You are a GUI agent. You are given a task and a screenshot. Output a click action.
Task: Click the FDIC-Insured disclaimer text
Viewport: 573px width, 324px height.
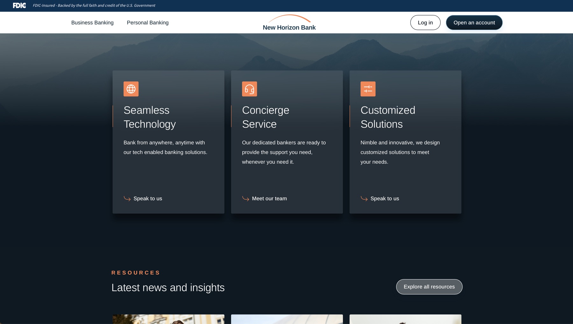pyautogui.click(x=94, y=5)
